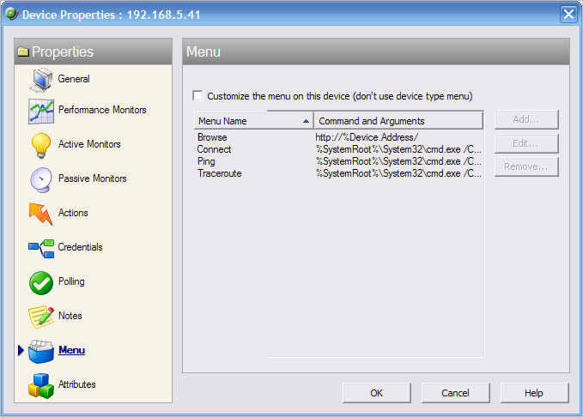Screen dimensions: 583x417
Task: Select the Browse menu entry row
Action: [x=338, y=137]
